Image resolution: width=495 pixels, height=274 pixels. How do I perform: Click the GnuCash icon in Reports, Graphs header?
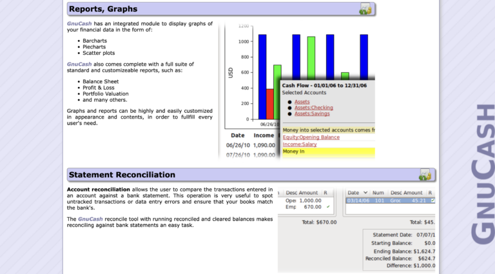pyautogui.click(x=365, y=9)
